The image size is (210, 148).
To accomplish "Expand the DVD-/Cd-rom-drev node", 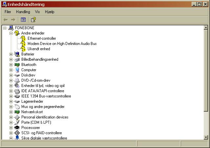I will pyautogui.click(x=11, y=80).
